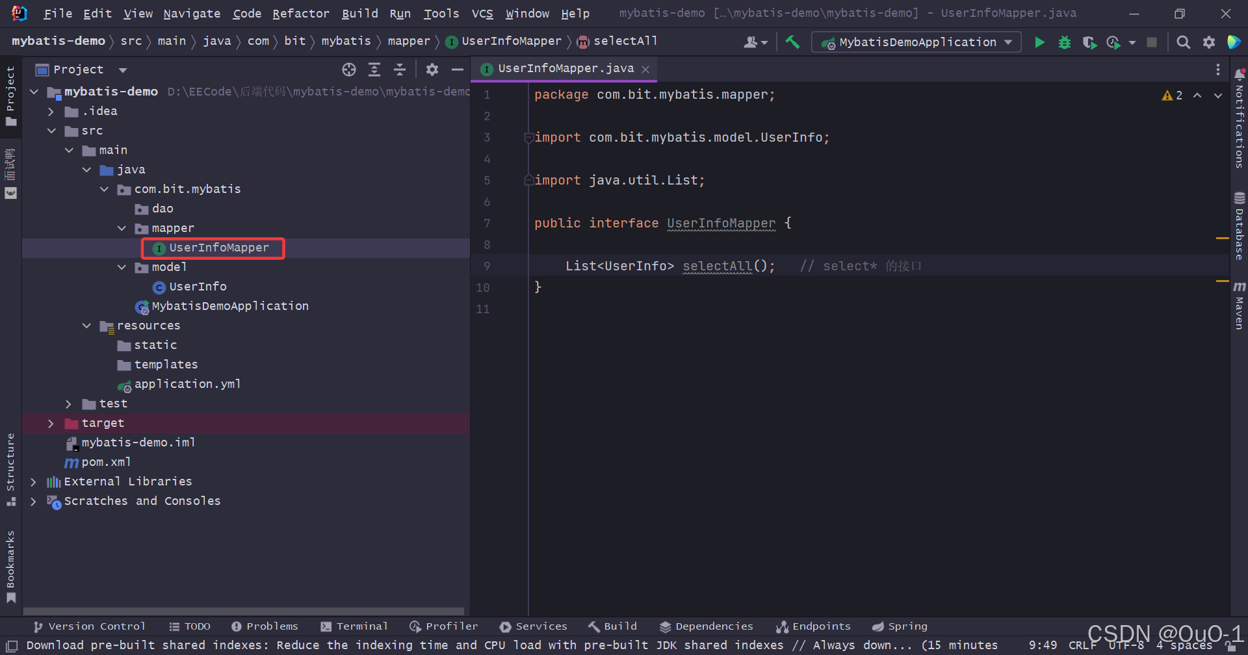Viewport: 1248px width, 655px height.
Task: Toggle tool window bars at bottom-left corner
Action: point(12,646)
